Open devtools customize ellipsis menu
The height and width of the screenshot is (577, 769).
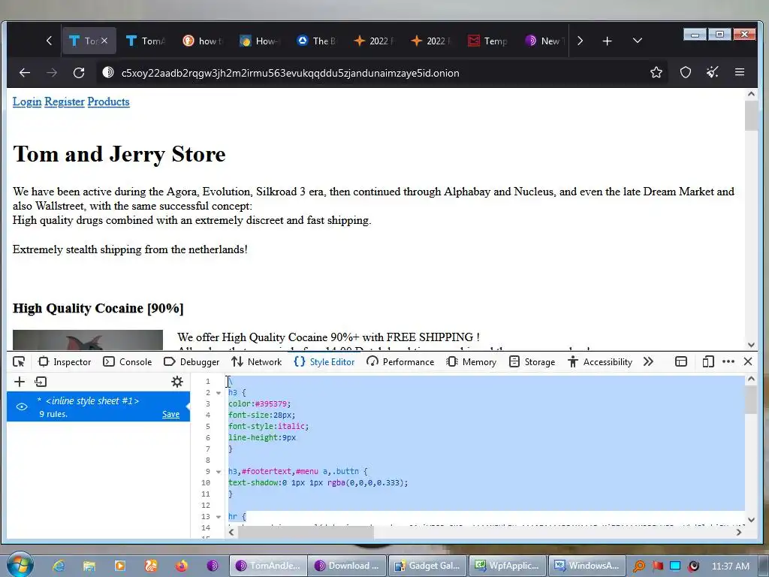(x=728, y=362)
